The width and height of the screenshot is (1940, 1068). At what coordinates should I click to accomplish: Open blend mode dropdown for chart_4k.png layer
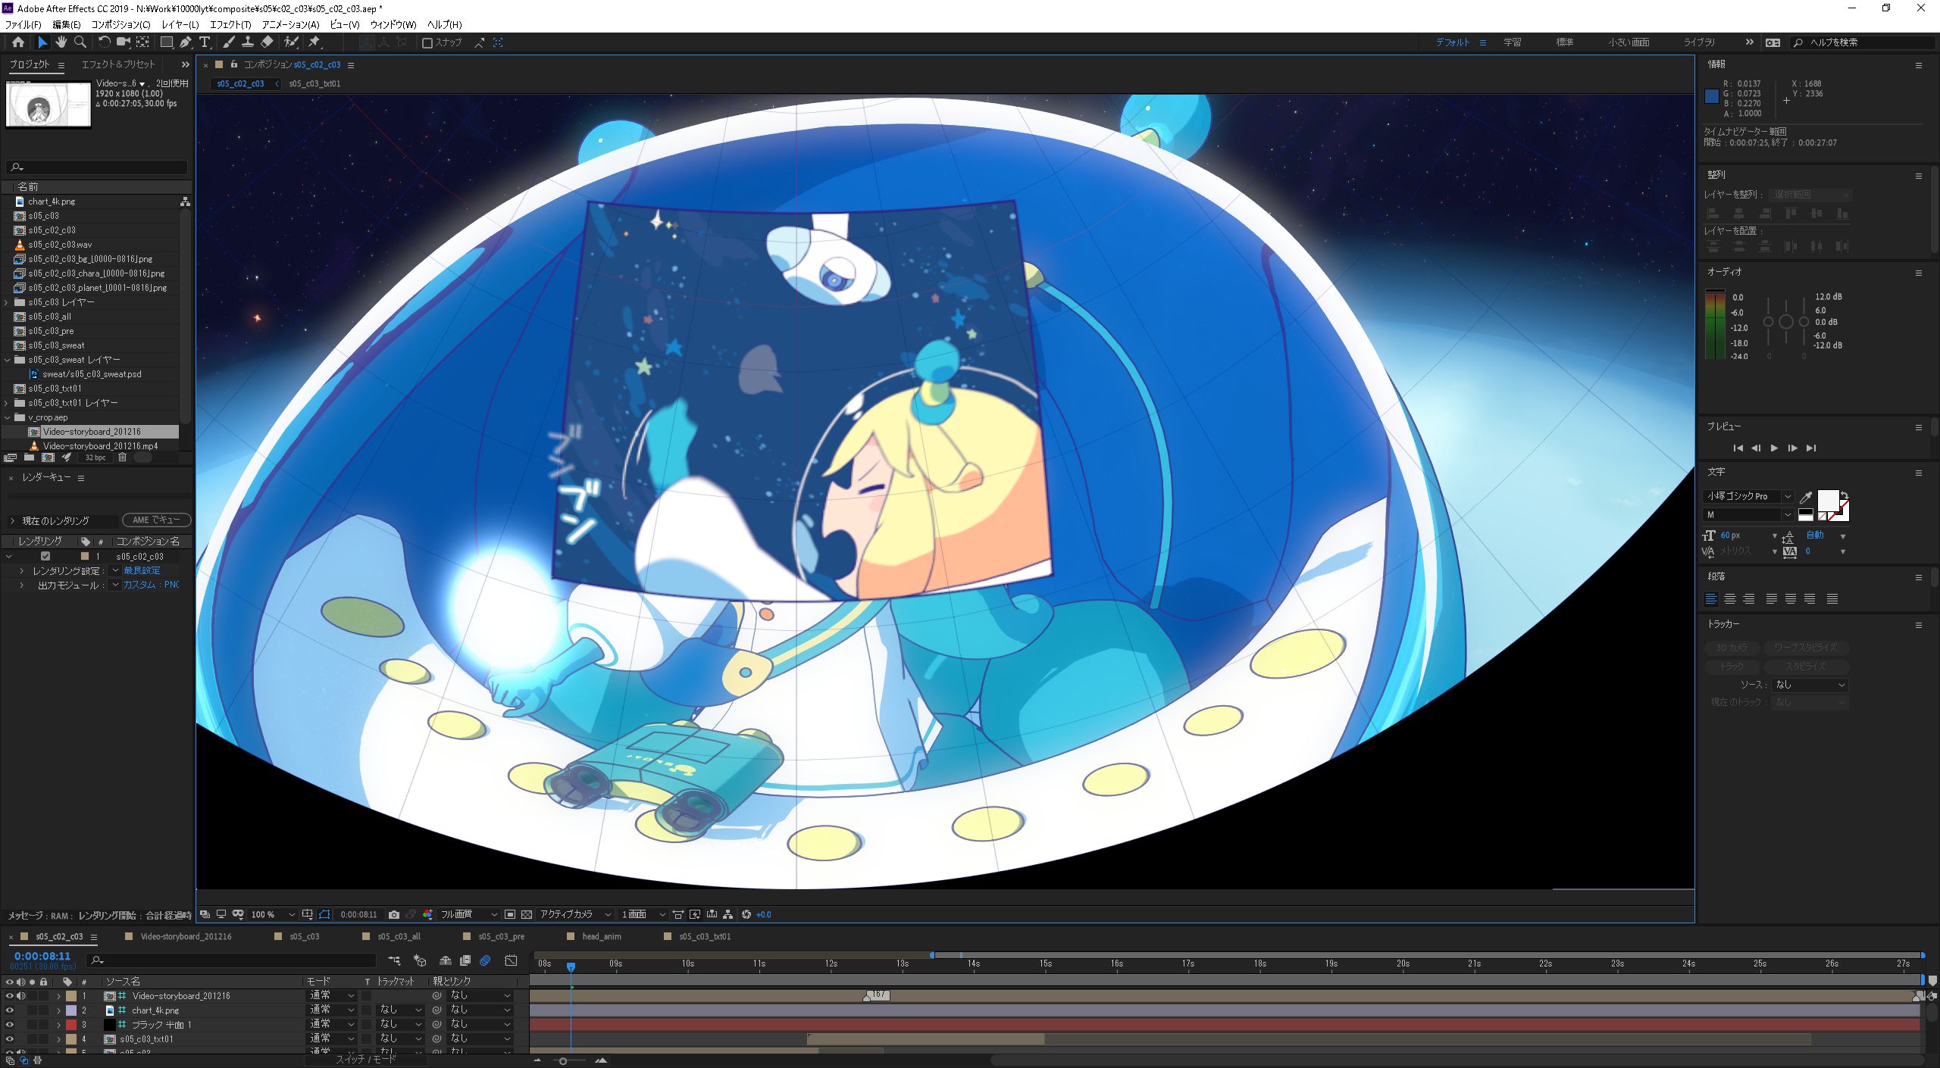tap(332, 1010)
